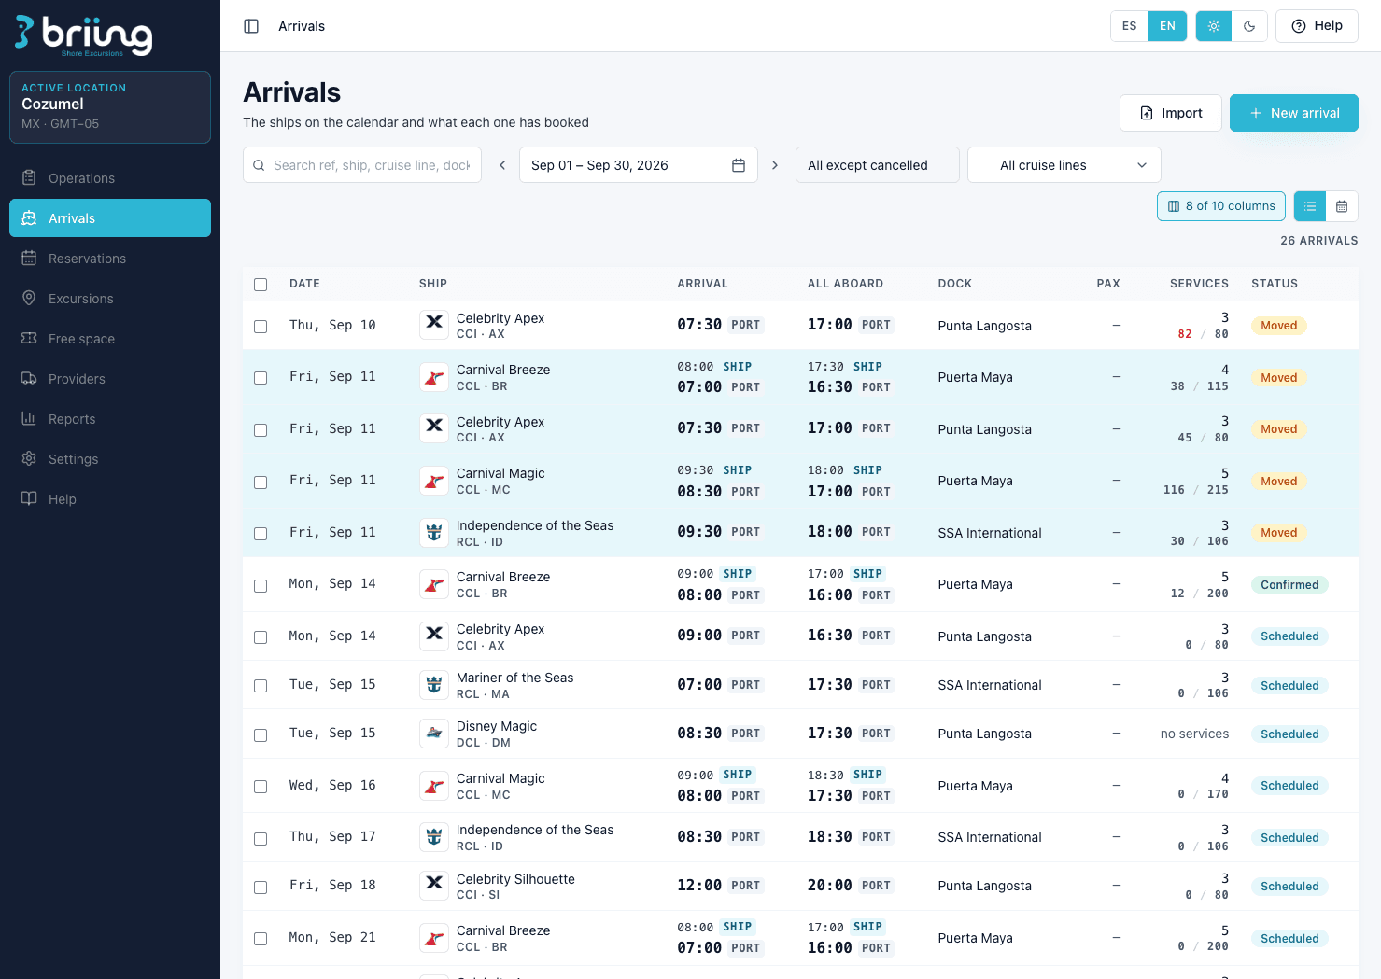Switch to light theme sun icon
This screenshot has width=1381, height=979.
1214,26
